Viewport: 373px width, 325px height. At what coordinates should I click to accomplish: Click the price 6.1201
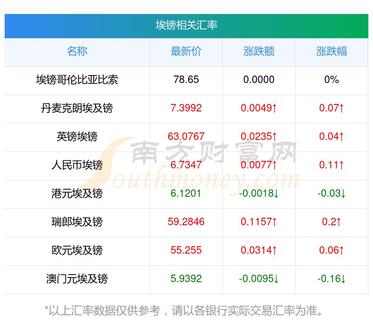tap(186, 194)
